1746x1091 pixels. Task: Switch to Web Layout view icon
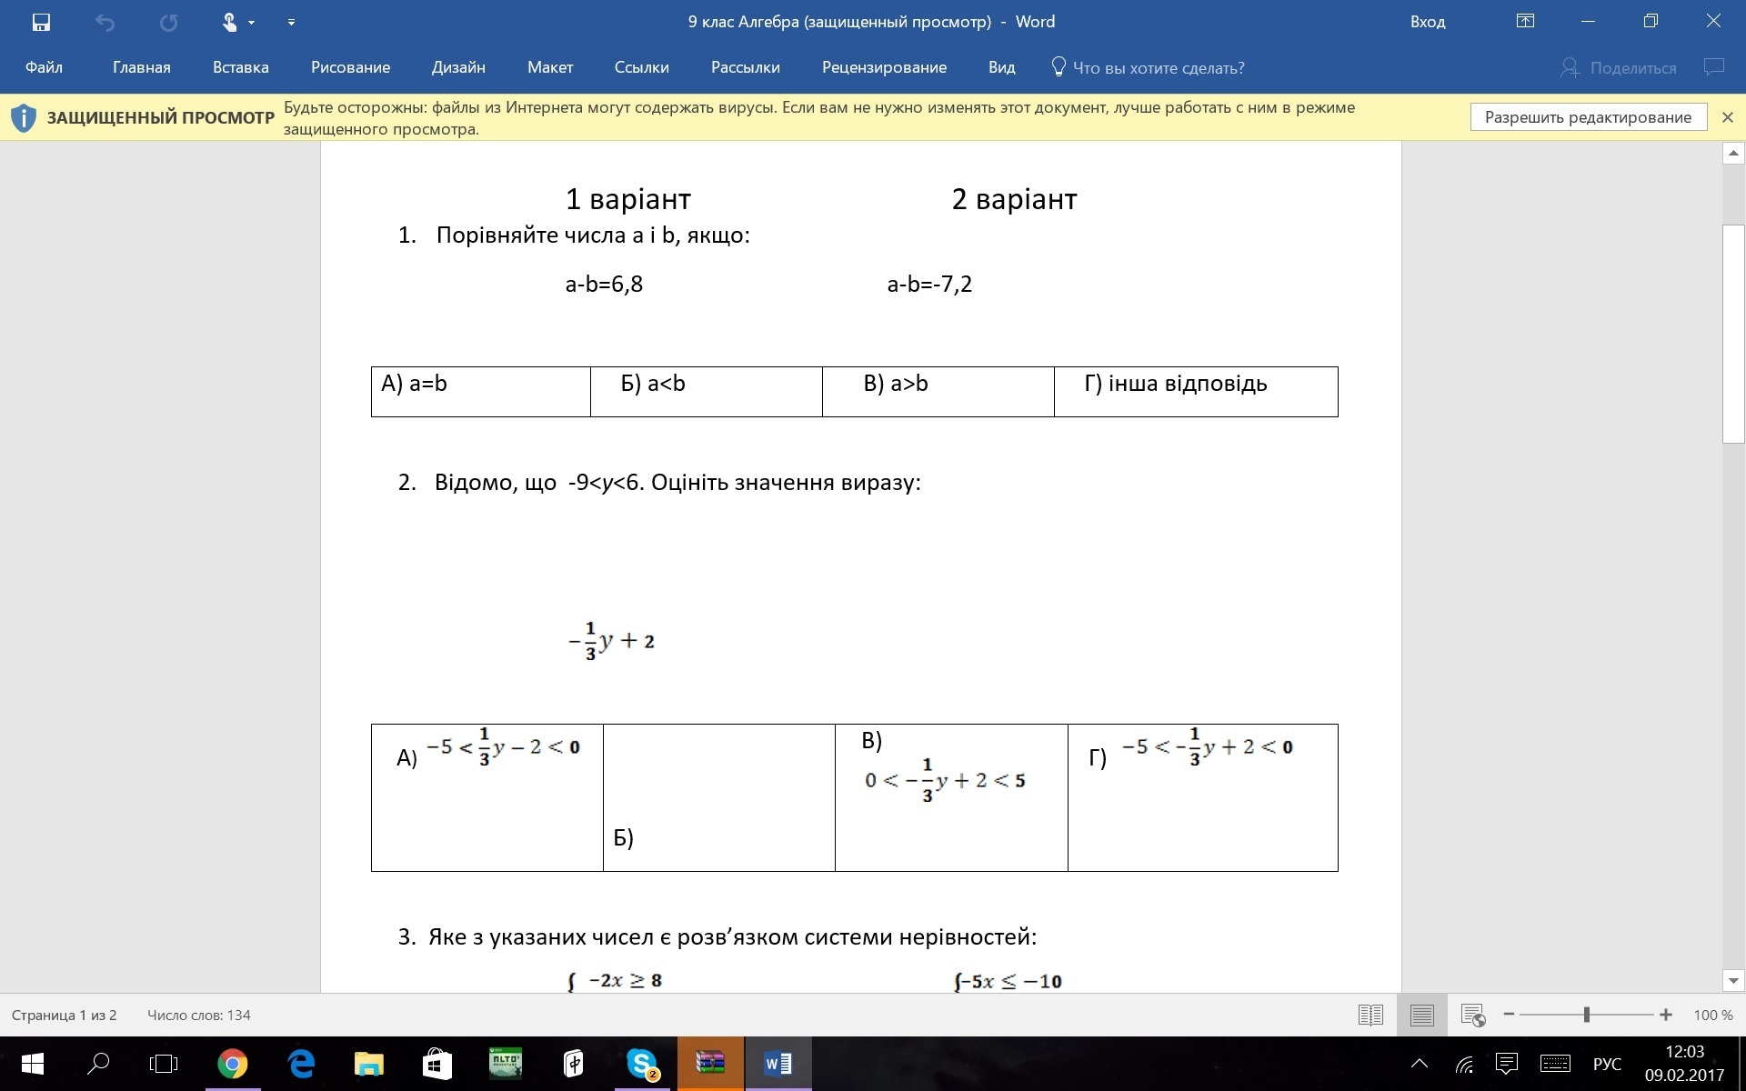pyautogui.click(x=1473, y=1015)
